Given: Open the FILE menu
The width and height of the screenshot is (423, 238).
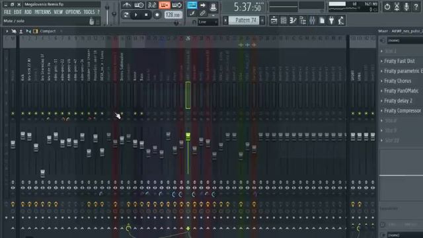Looking at the screenshot, I should (x=7, y=12).
